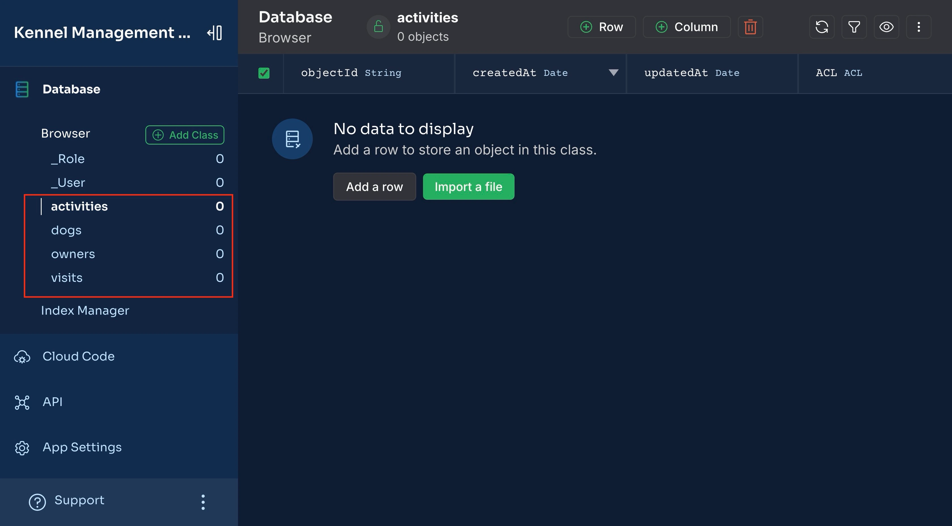Select the activities class

79,205
